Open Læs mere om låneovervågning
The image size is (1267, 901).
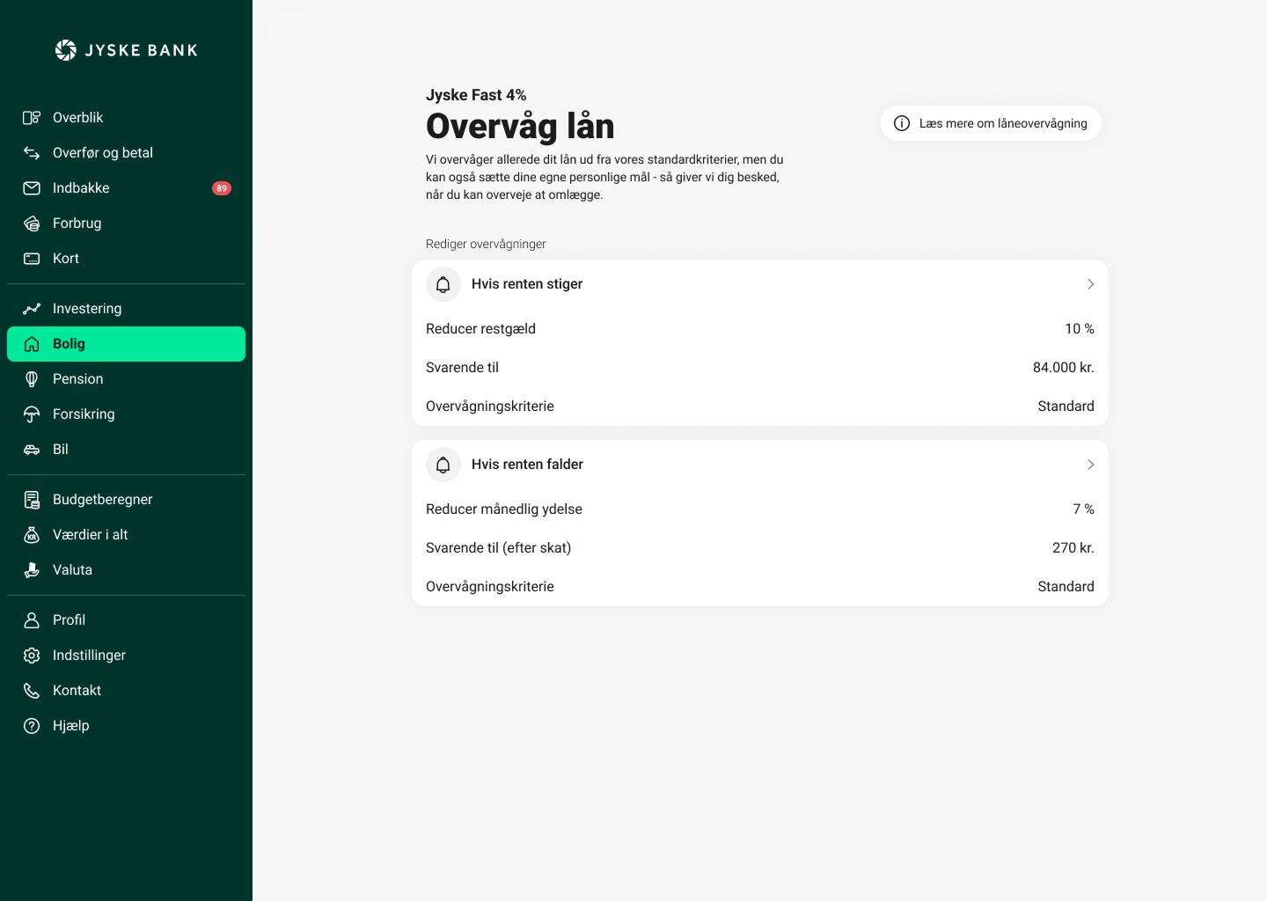991,123
